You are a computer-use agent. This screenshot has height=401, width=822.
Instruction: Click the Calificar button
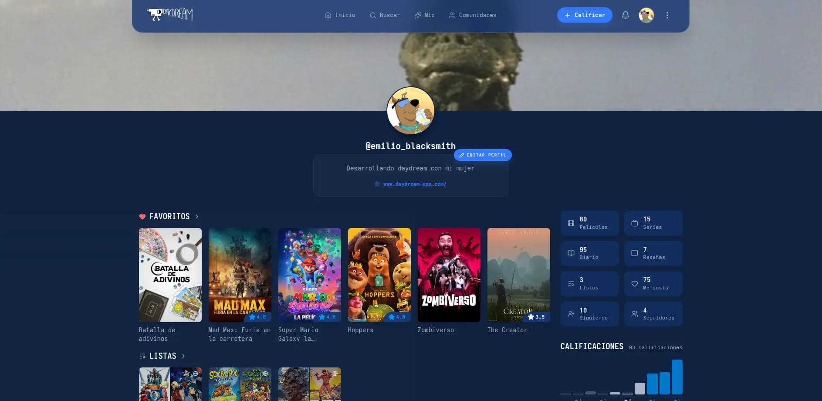[x=585, y=15]
